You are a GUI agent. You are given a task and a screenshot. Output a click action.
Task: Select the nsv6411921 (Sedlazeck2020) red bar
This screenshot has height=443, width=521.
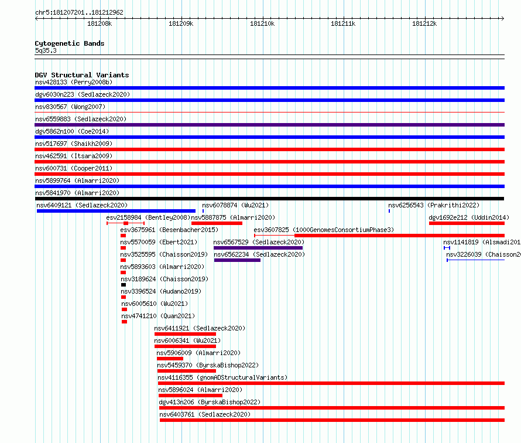185,334
